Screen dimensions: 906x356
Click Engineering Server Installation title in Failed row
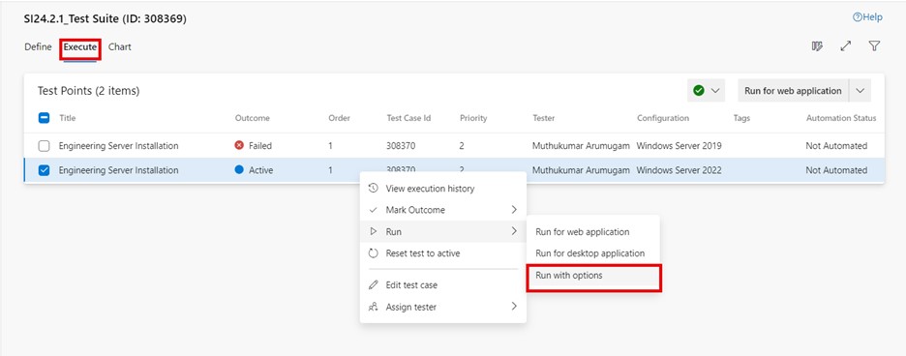(x=118, y=146)
